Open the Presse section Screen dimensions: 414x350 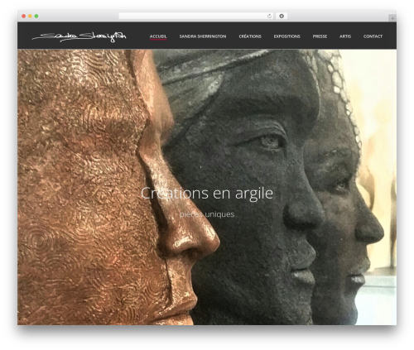320,36
